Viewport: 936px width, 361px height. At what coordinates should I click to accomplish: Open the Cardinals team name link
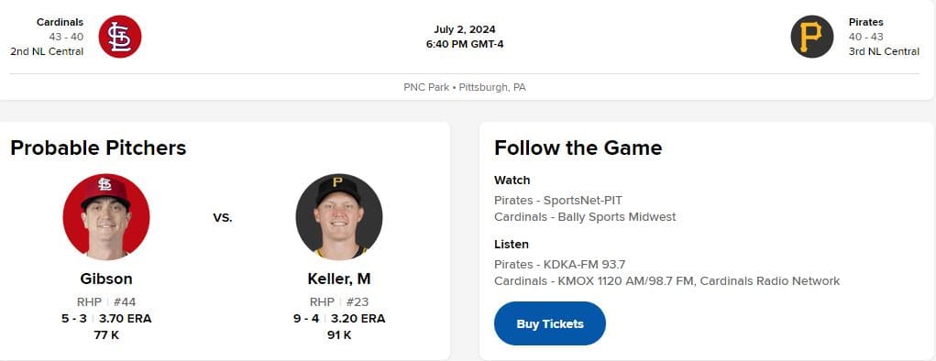60,22
